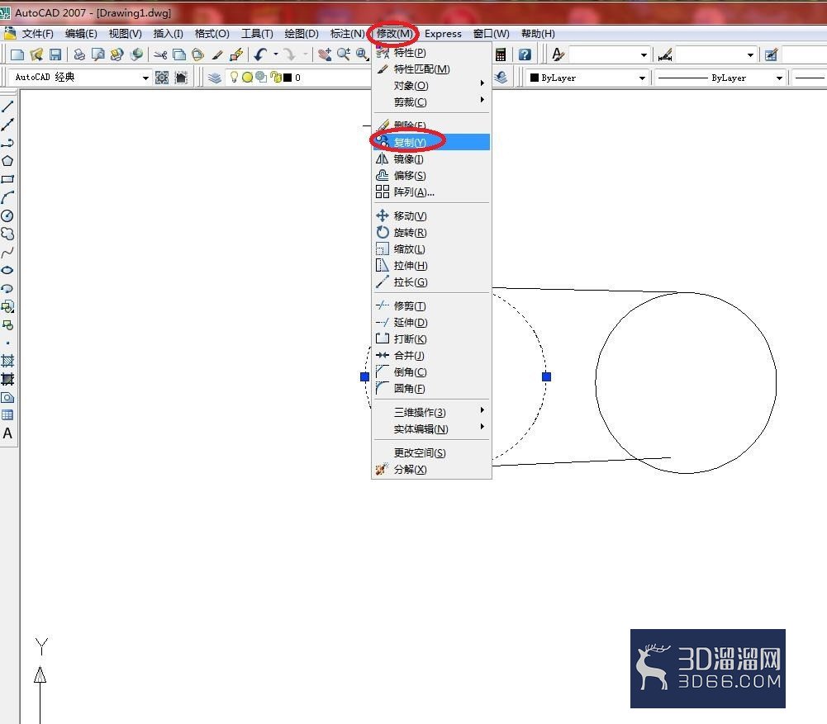Open the Layer Properties Manager icon
Screen dimensions: 827x724
[x=214, y=78]
